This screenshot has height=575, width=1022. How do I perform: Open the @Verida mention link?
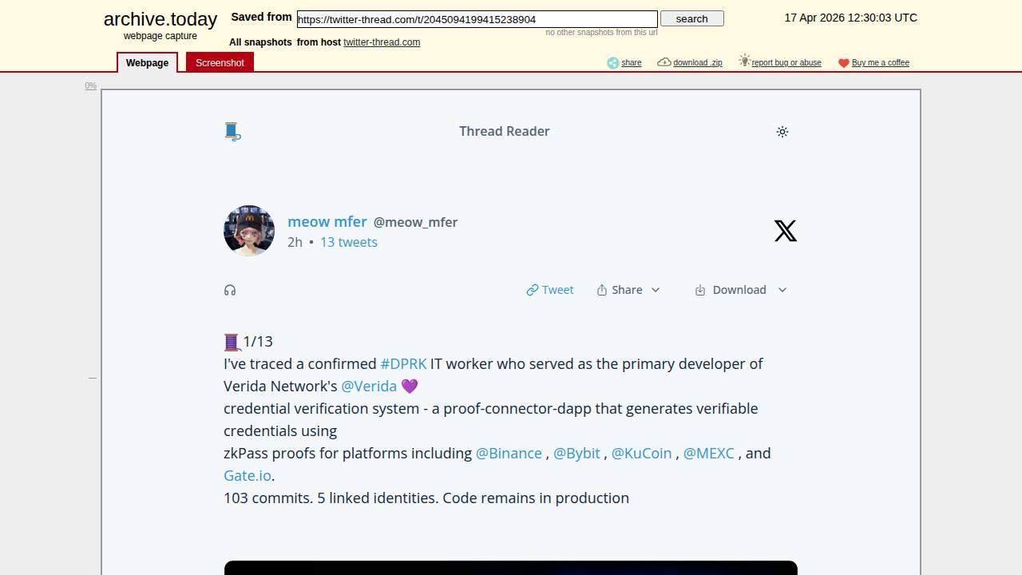(x=369, y=386)
